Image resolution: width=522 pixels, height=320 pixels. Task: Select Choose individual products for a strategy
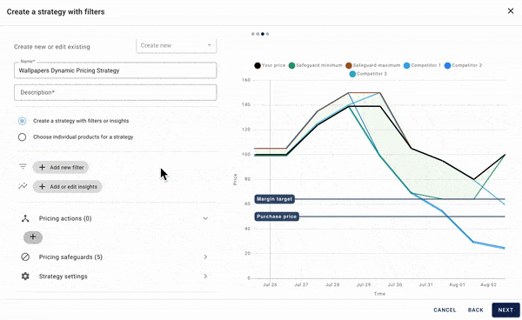pos(22,137)
